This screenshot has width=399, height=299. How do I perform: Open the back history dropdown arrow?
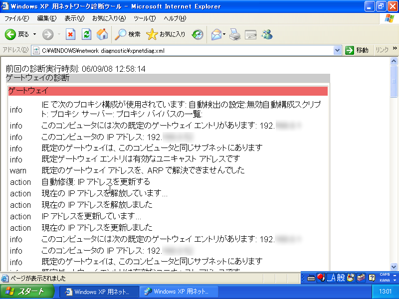(x=34, y=34)
